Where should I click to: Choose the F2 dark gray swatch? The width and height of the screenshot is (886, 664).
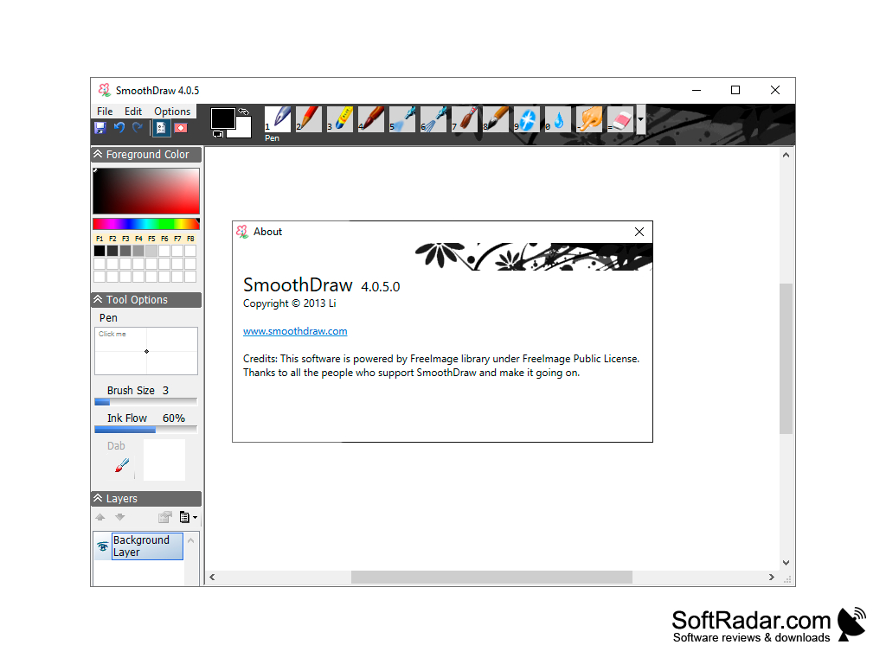click(x=112, y=250)
